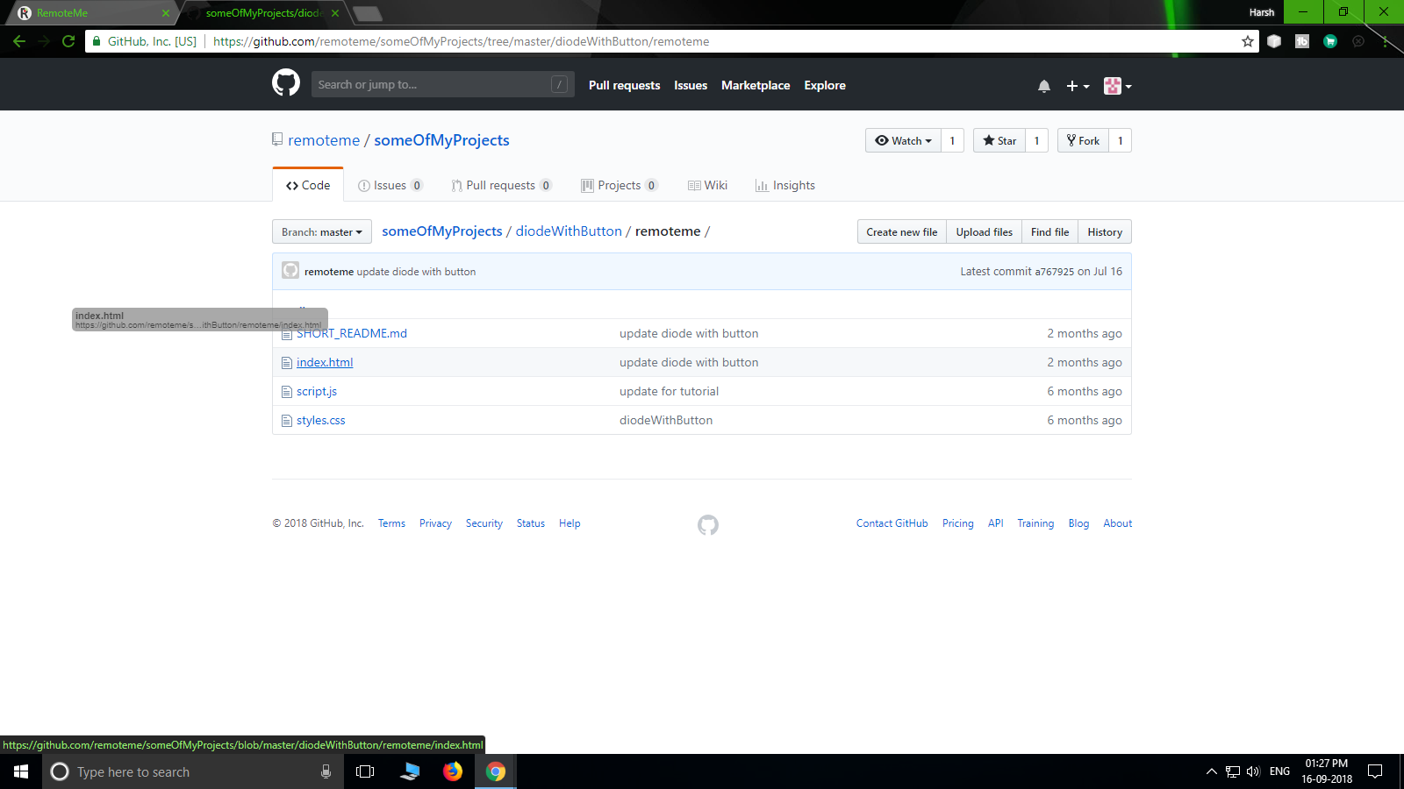This screenshot has height=789, width=1404.
Task: Open the Privacy footer link
Action: point(435,523)
